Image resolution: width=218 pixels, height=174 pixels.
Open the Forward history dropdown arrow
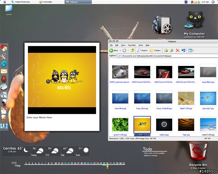tap(128, 51)
